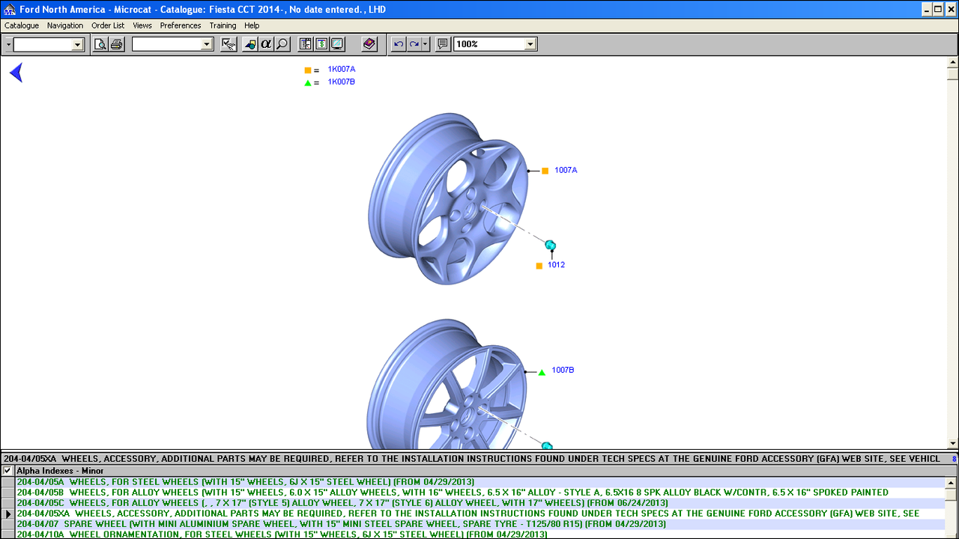Click part callout 1007B
Screen dimensions: 959x539
click(563, 370)
